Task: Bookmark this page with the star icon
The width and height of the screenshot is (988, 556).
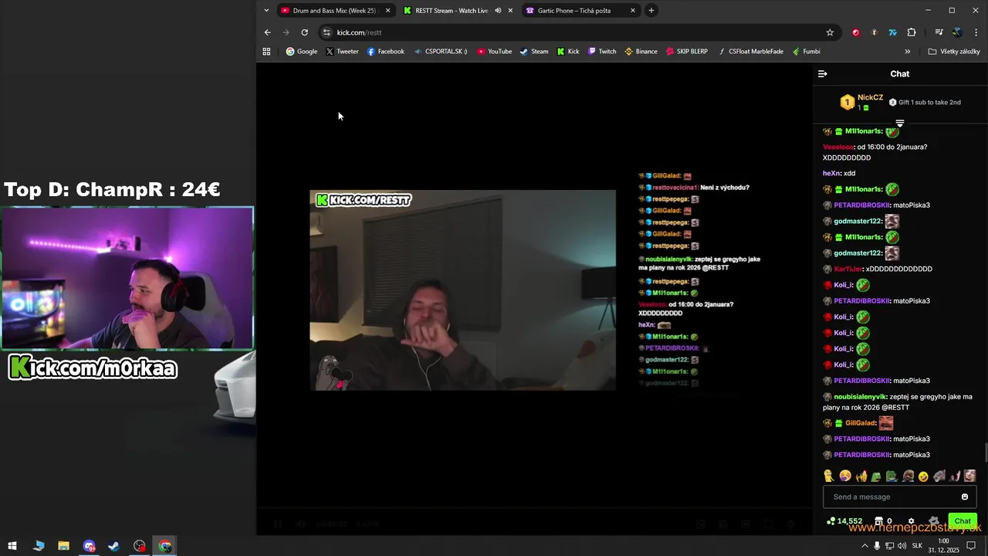Action: [830, 32]
